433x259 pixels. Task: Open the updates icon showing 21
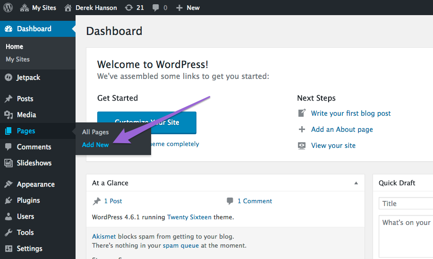click(x=129, y=8)
